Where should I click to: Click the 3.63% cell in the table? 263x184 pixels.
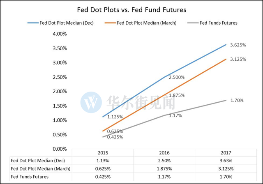226,161
